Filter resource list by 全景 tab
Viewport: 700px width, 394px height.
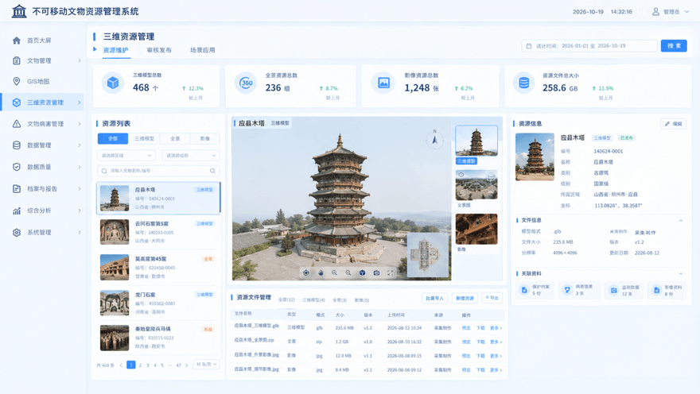pos(175,138)
